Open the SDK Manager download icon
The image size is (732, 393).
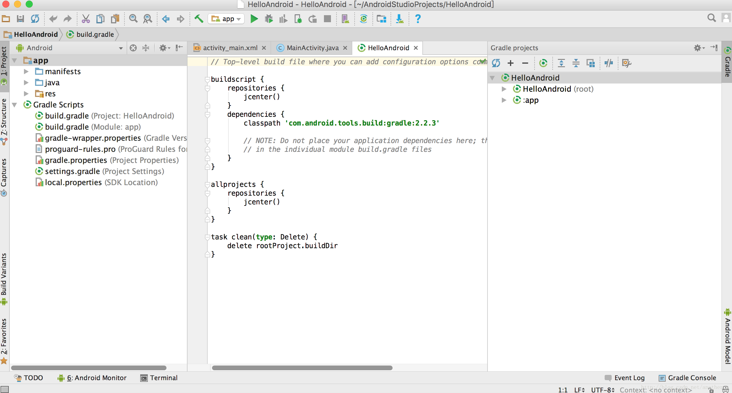tap(400, 19)
